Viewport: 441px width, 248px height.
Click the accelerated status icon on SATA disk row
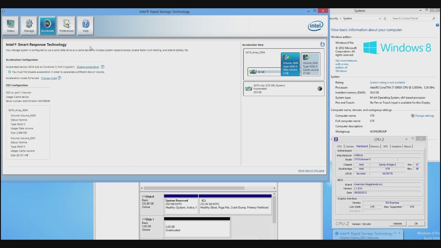coord(320,89)
